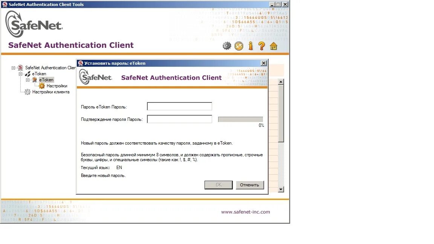The height and width of the screenshot is (244, 434).
Task: Click the scroll down arrow in right panel
Action: (x=281, y=189)
